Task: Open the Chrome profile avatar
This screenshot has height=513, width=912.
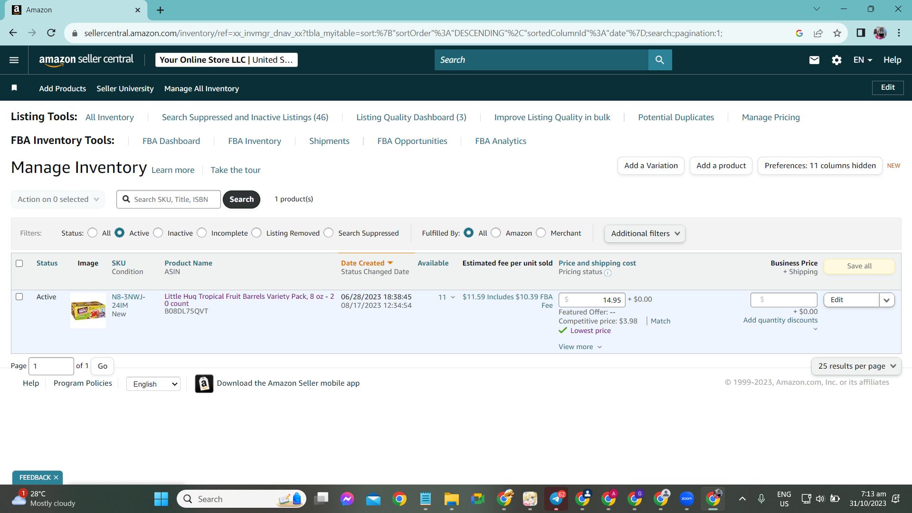Action: pos(880,33)
